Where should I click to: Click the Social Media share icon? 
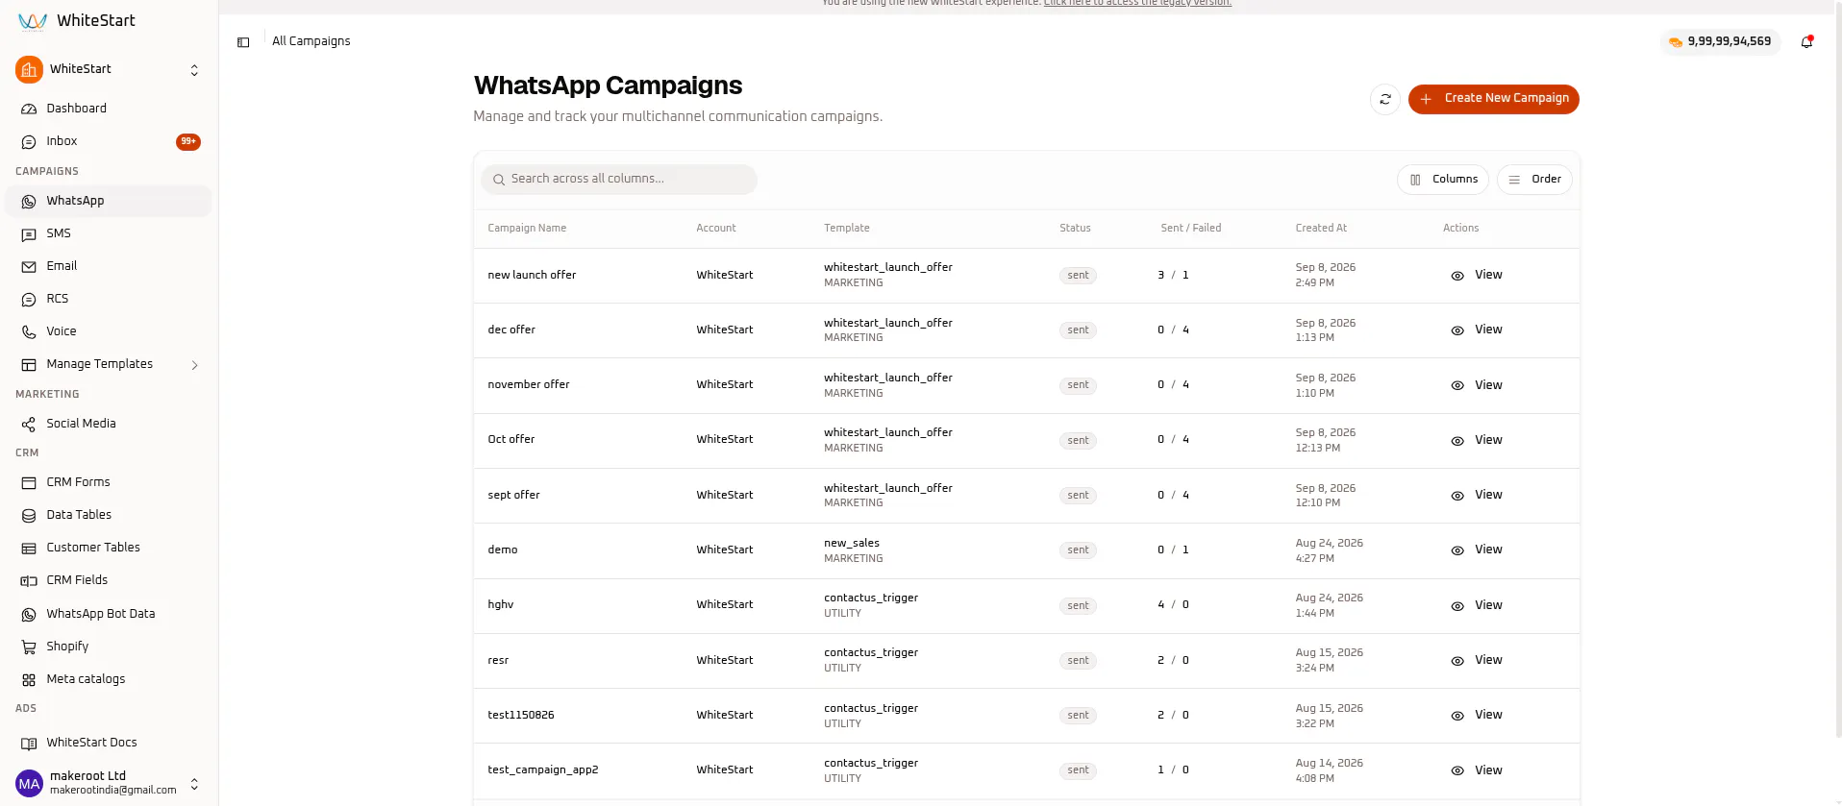[29, 425]
